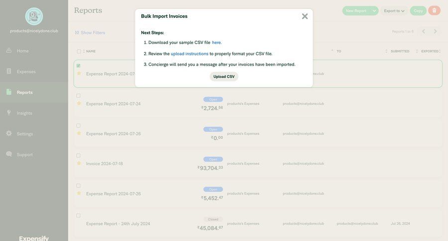Open Expense Report 2024-07-24
This screenshot has width=448, height=241.
[113, 104]
